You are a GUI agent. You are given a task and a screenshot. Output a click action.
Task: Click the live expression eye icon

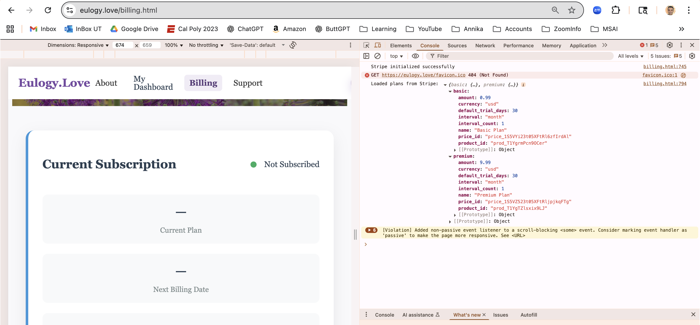(415, 56)
